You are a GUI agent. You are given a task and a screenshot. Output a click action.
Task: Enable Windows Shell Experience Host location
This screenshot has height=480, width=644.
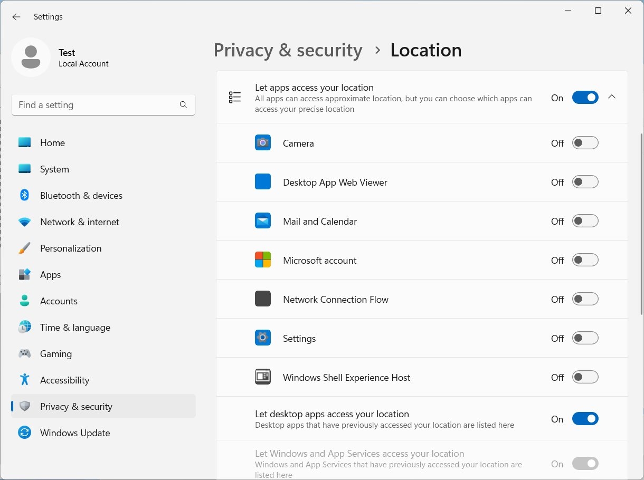pyautogui.click(x=585, y=377)
